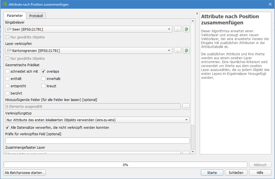
Task: Open browse button next to Kantonsgrenzen layer
Action: (178, 51)
